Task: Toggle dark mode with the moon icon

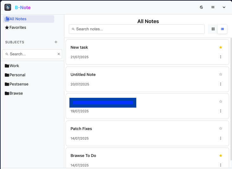Action: [x=201, y=7]
